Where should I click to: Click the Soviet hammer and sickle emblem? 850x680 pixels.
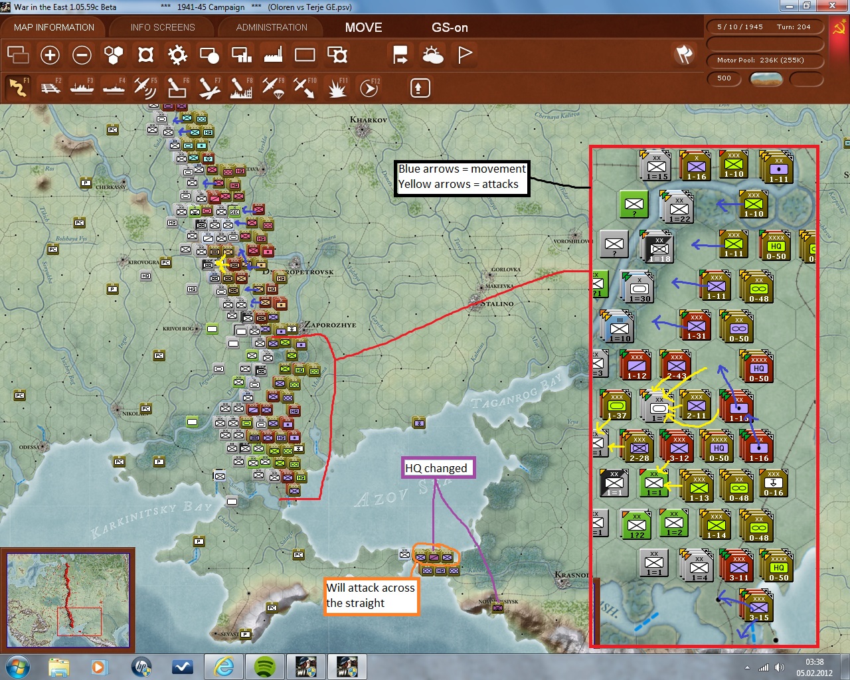tap(839, 28)
